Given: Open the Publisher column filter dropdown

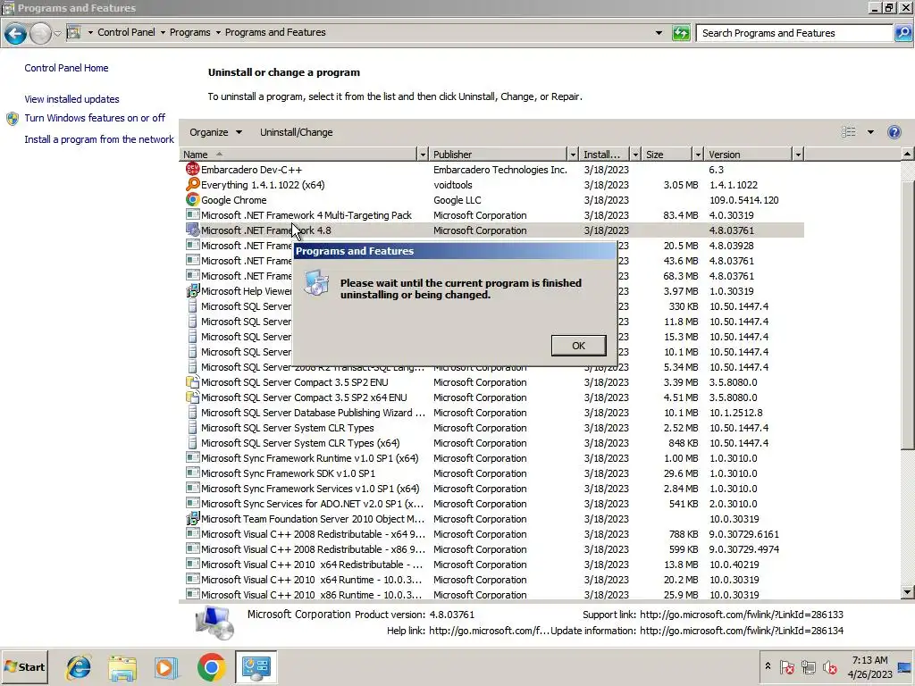Looking at the screenshot, I should pyautogui.click(x=573, y=155).
